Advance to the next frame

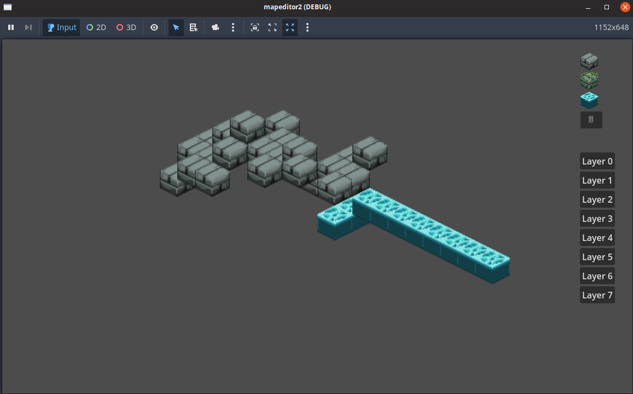coord(28,27)
